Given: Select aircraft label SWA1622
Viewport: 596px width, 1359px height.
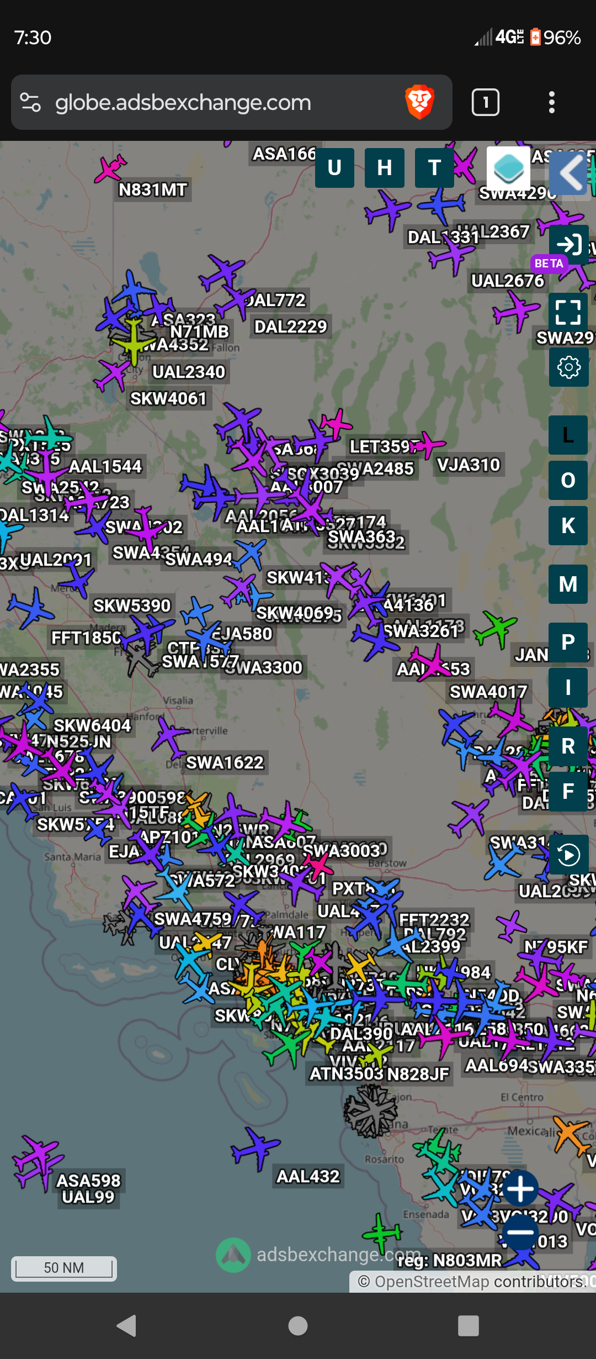Looking at the screenshot, I should click(225, 762).
